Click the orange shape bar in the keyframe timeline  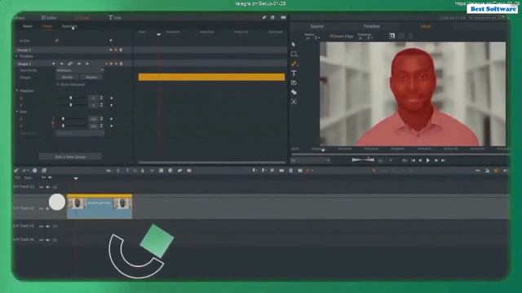[211, 77]
